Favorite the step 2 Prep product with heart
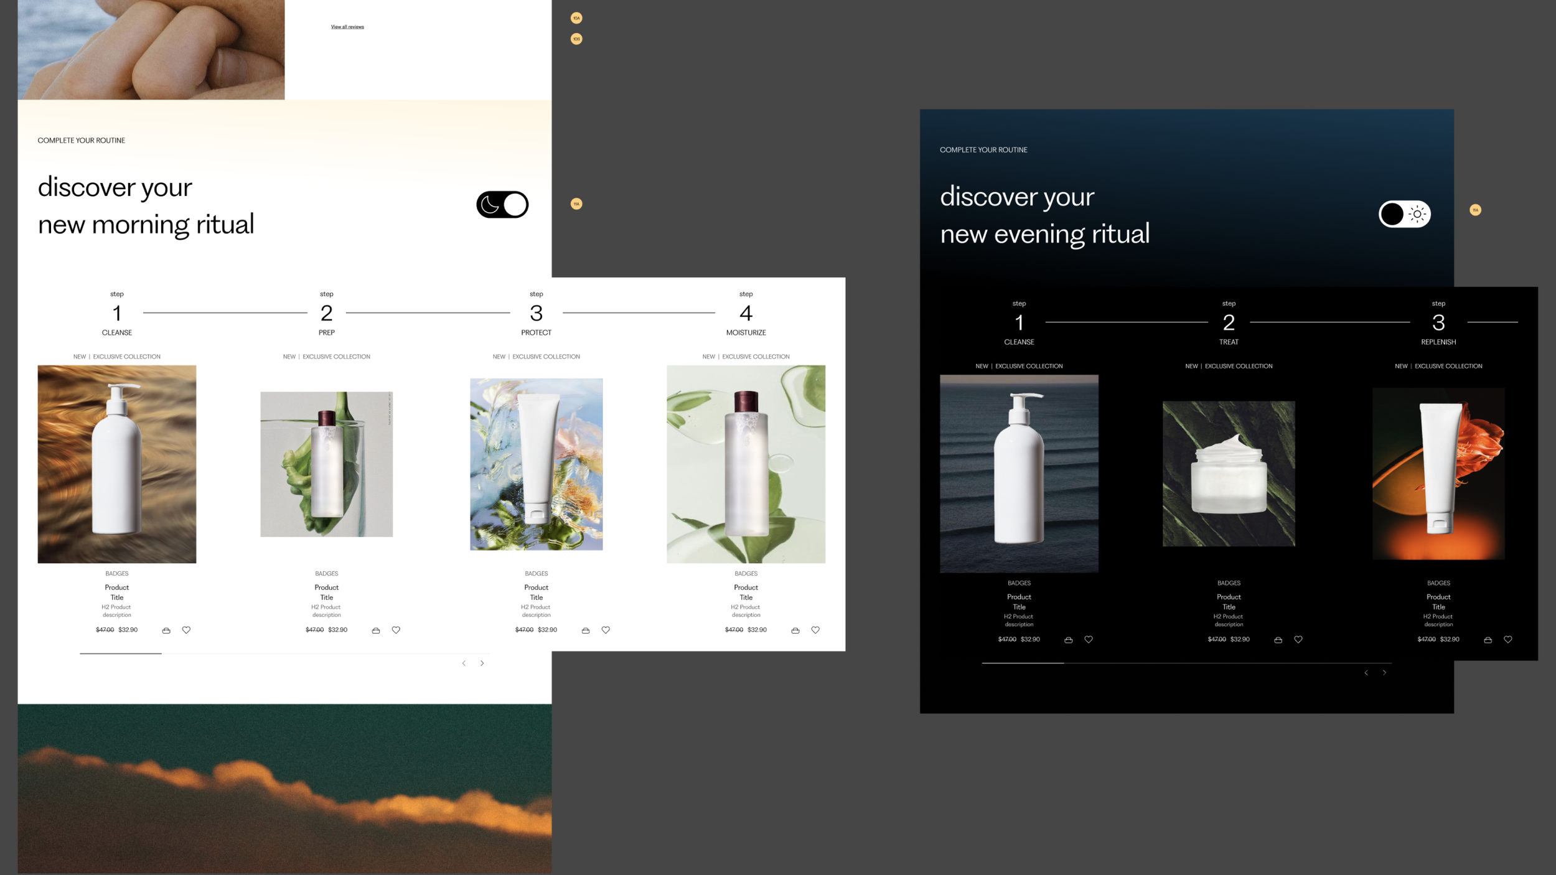This screenshot has width=1556, height=875. pyautogui.click(x=396, y=630)
